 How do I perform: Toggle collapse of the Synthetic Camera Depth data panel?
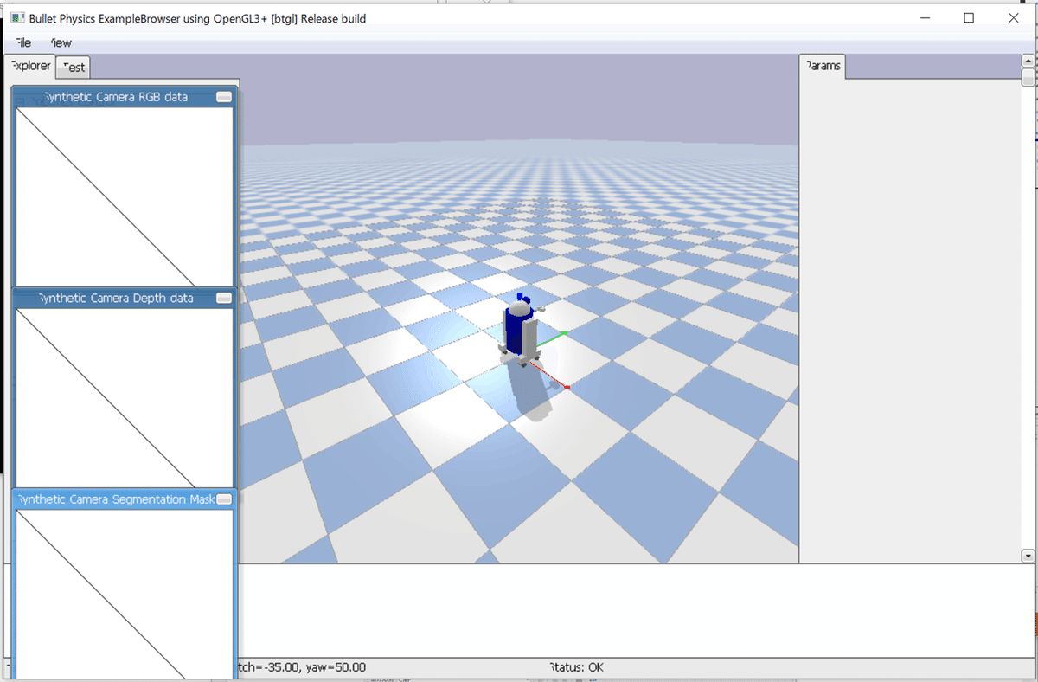pyautogui.click(x=223, y=298)
